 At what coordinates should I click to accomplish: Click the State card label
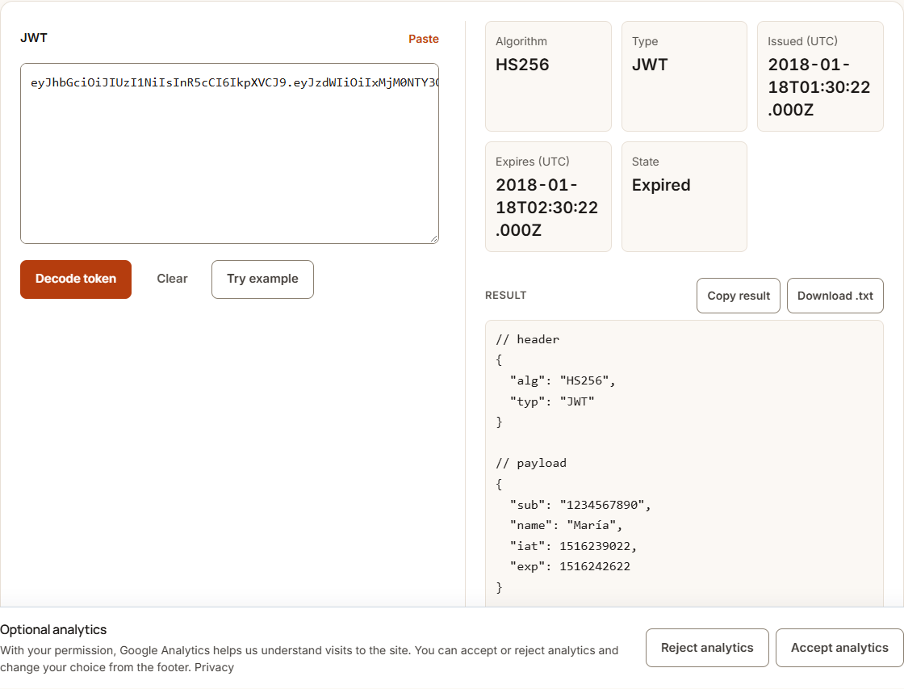[645, 162]
